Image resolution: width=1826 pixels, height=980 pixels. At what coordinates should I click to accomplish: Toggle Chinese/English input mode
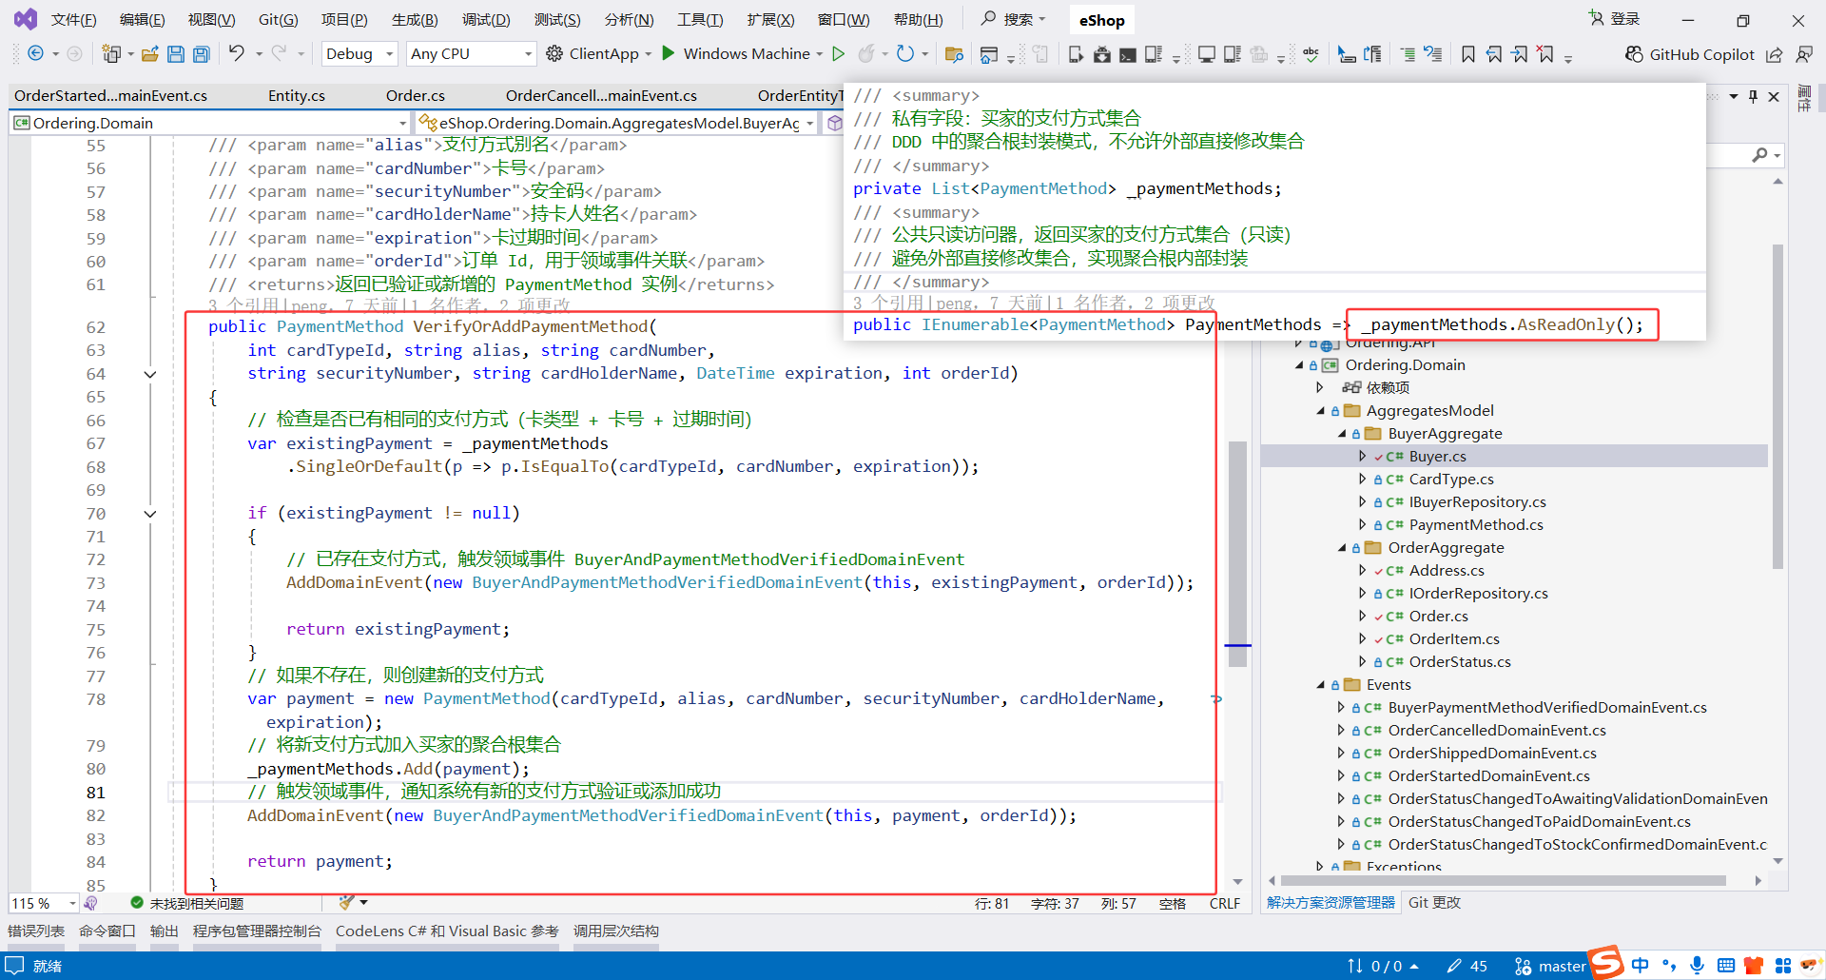[x=1641, y=966]
